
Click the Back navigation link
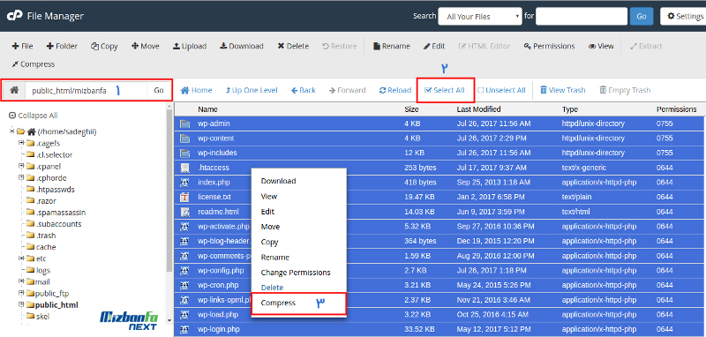click(303, 90)
